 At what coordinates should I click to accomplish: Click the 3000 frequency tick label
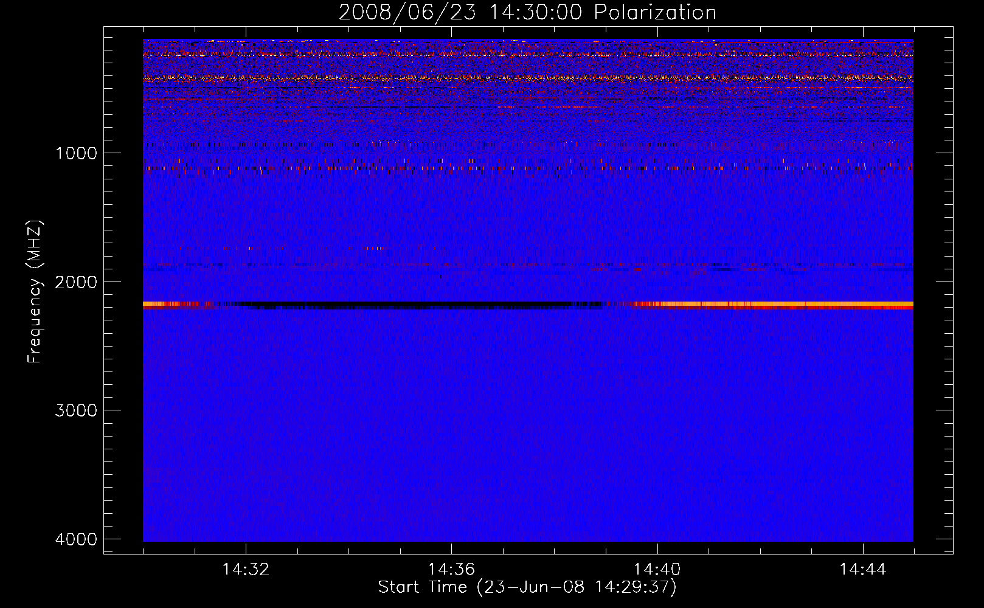76,410
